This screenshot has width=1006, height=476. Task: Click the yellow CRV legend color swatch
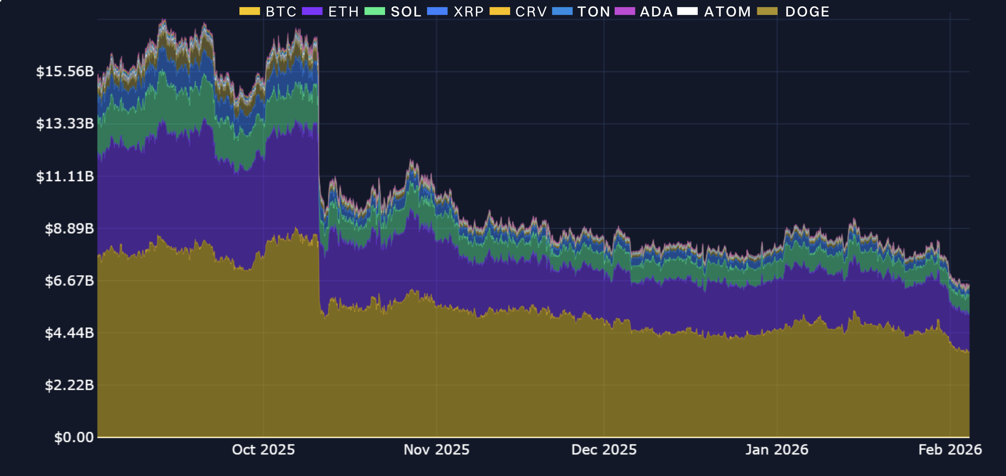[x=500, y=11]
